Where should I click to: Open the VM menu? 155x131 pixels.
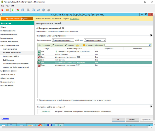pyautogui.click(x=12, y=6)
